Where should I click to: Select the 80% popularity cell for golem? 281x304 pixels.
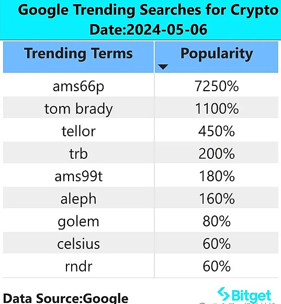[x=216, y=221]
